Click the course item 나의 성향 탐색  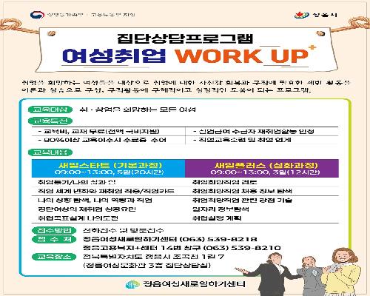tap(95, 201)
